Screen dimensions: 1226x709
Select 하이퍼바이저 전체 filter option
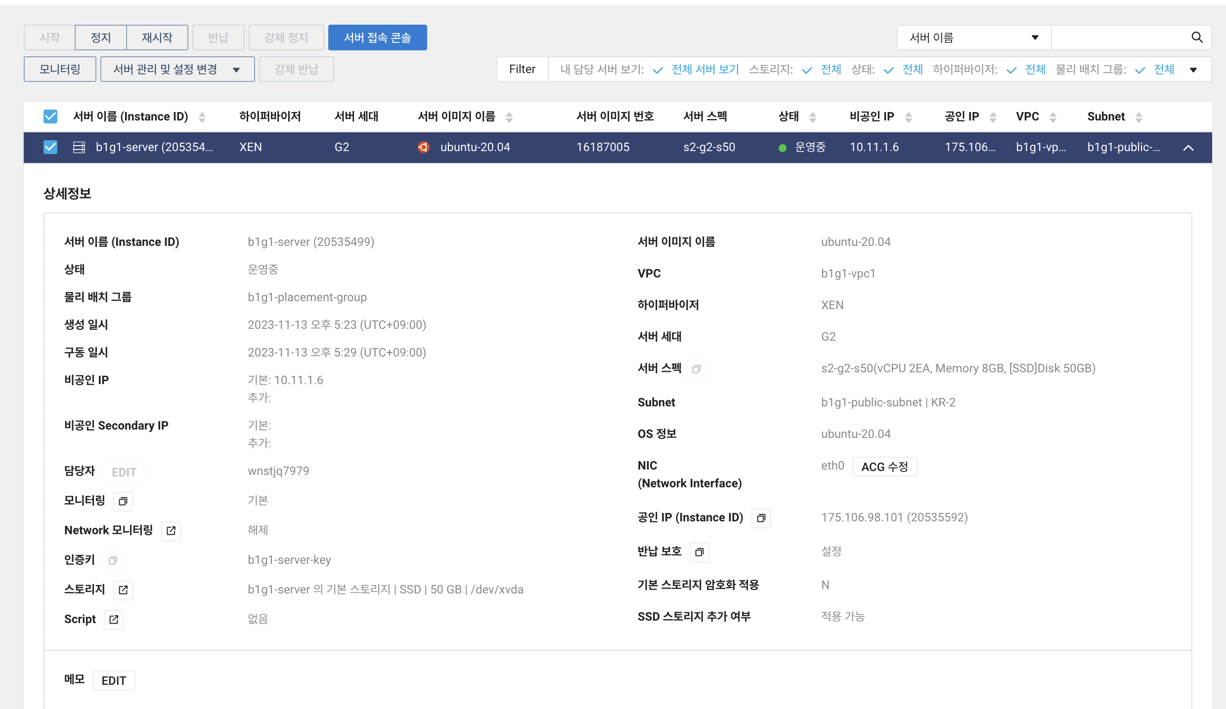click(1036, 69)
